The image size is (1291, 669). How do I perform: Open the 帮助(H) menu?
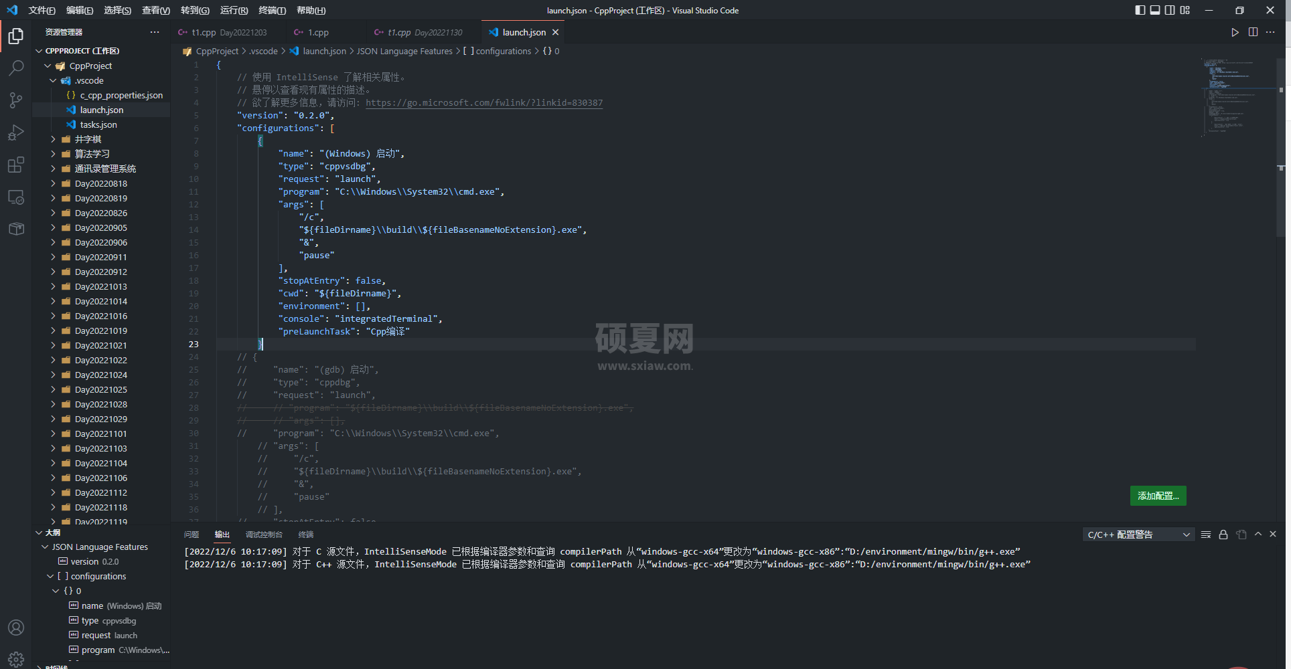click(x=311, y=10)
